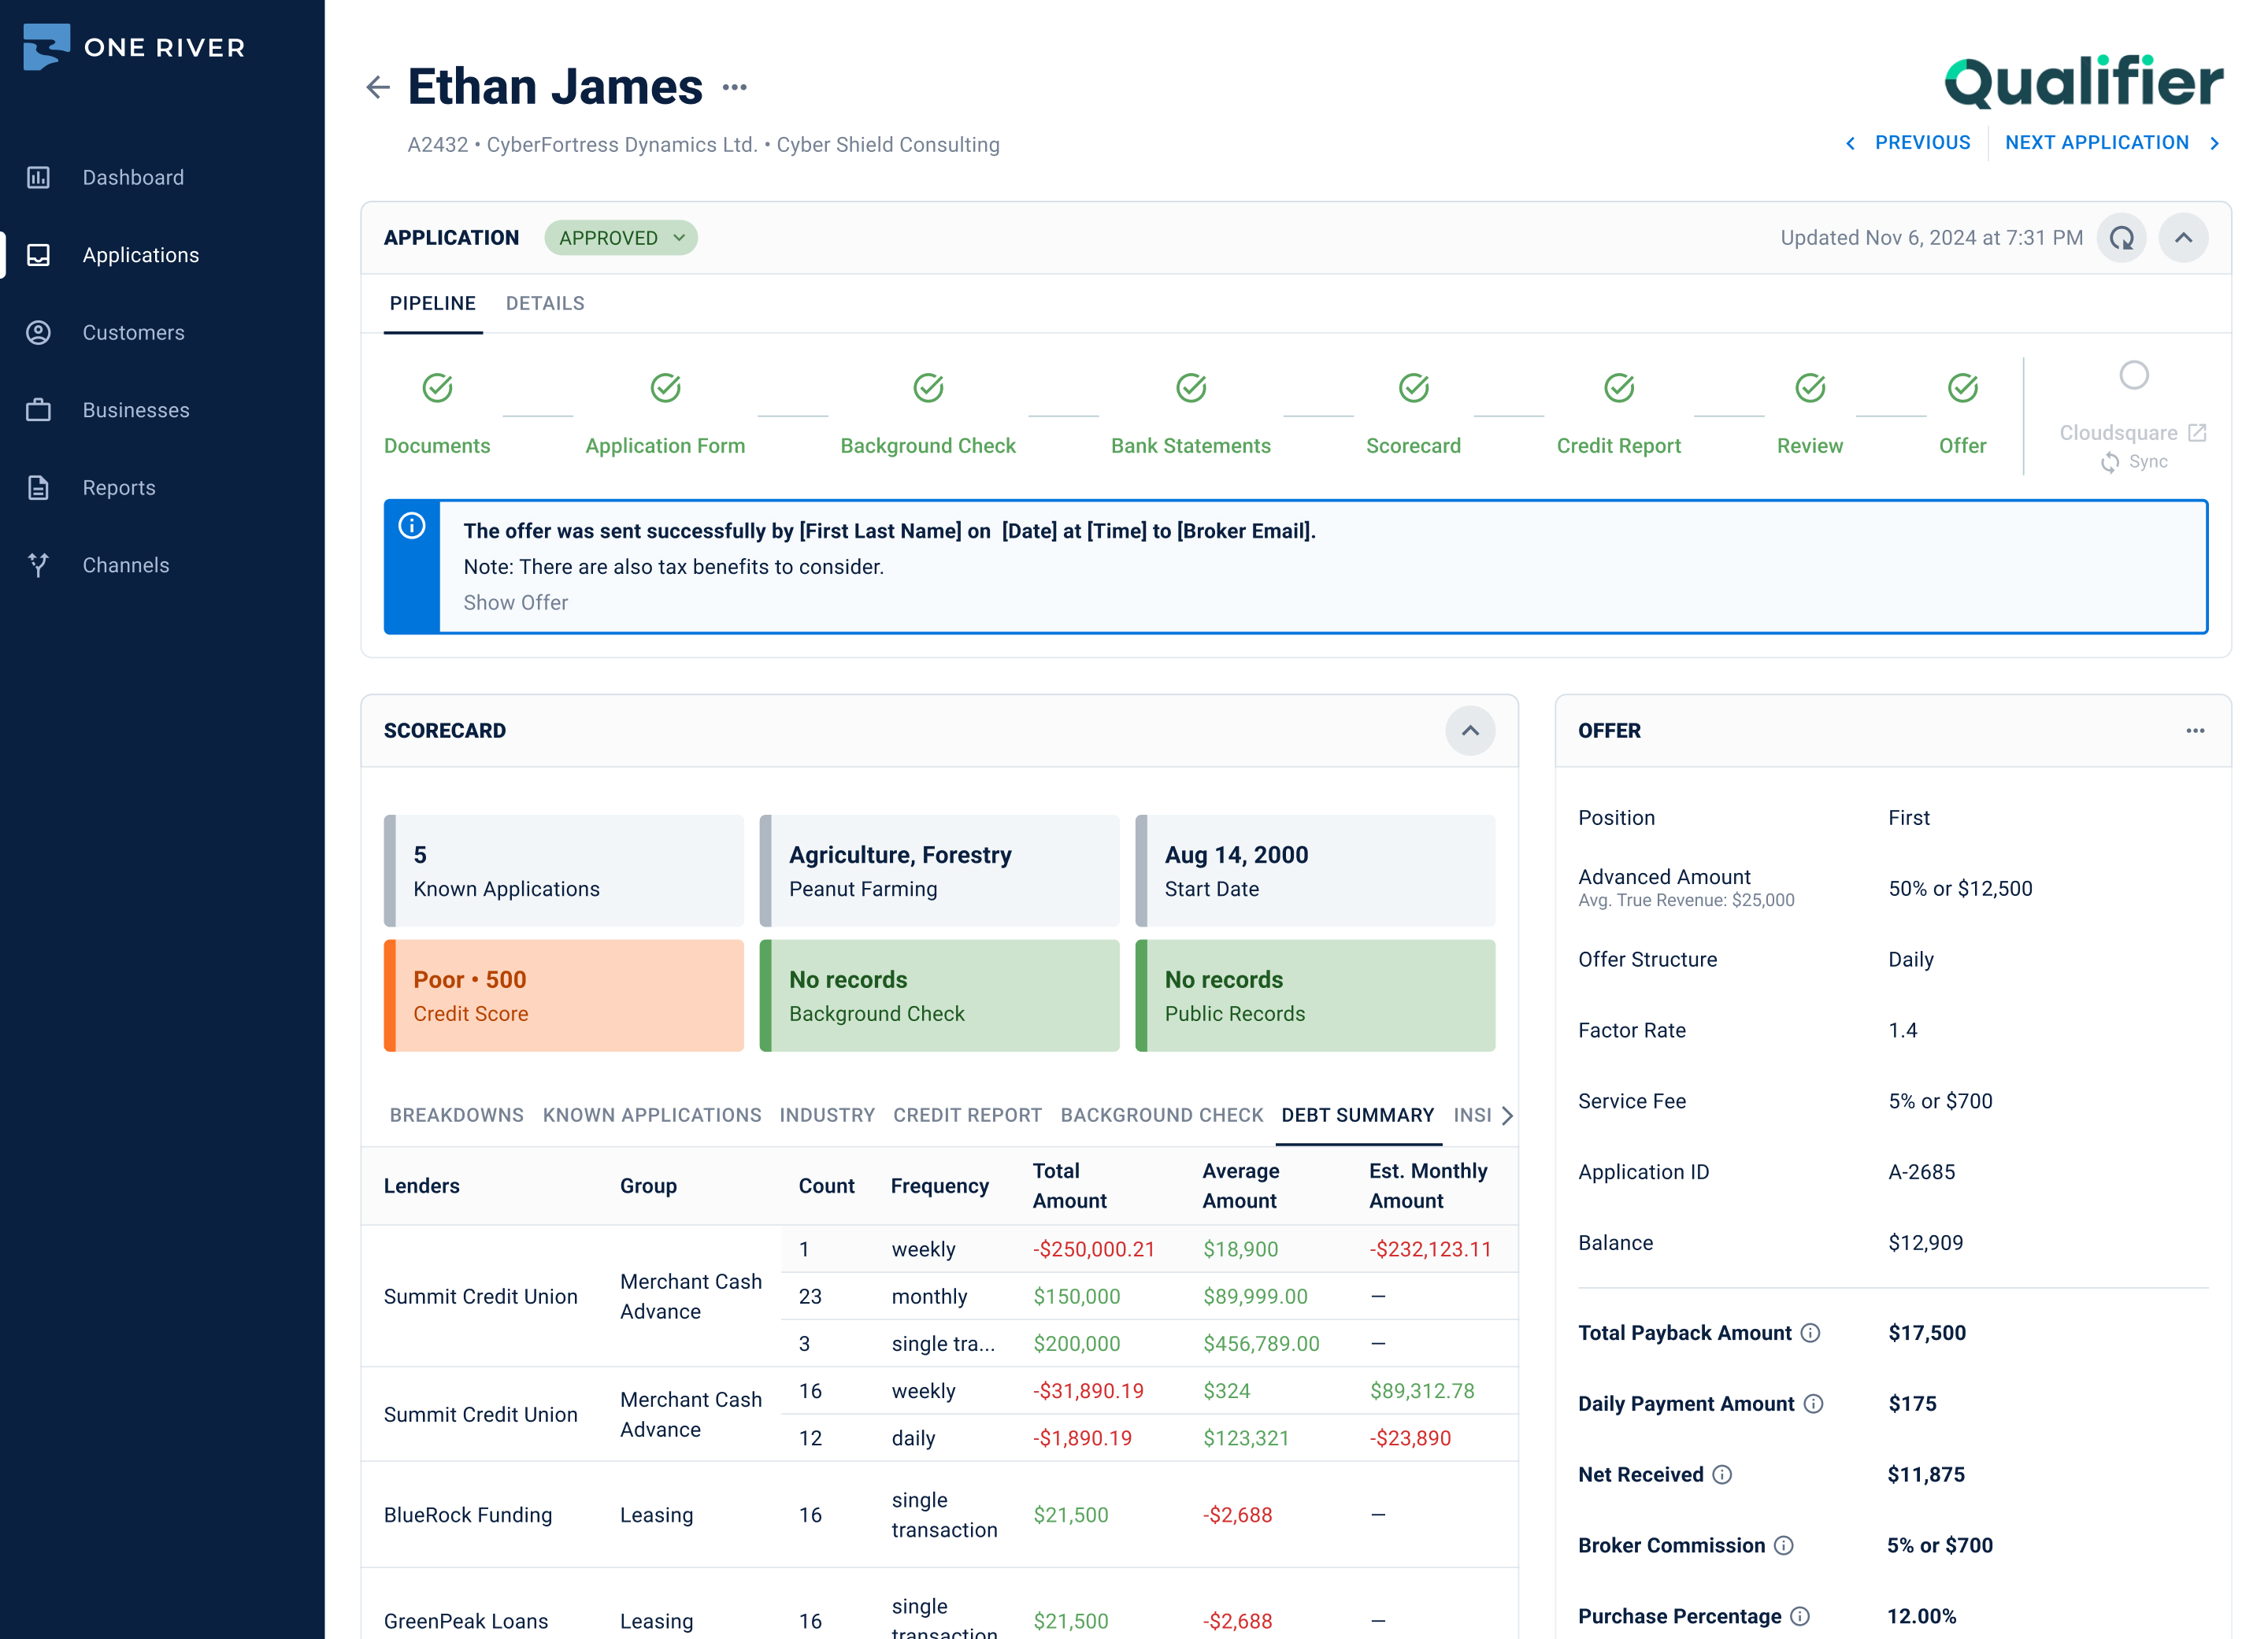Viewport: 2268px width, 1639px height.
Task: Click info icon beside Total Payback Amount
Action: tap(1810, 1334)
